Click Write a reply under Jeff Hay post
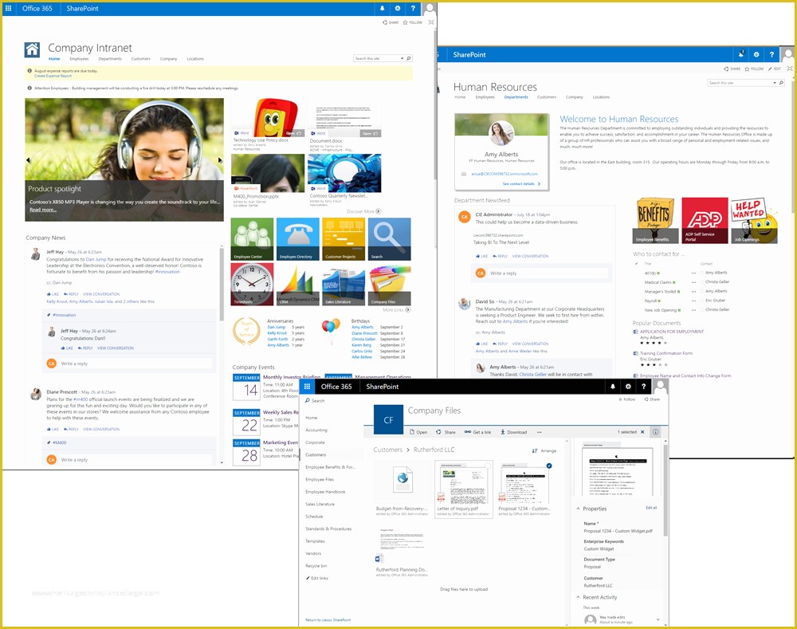 pyautogui.click(x=135, y=364)
